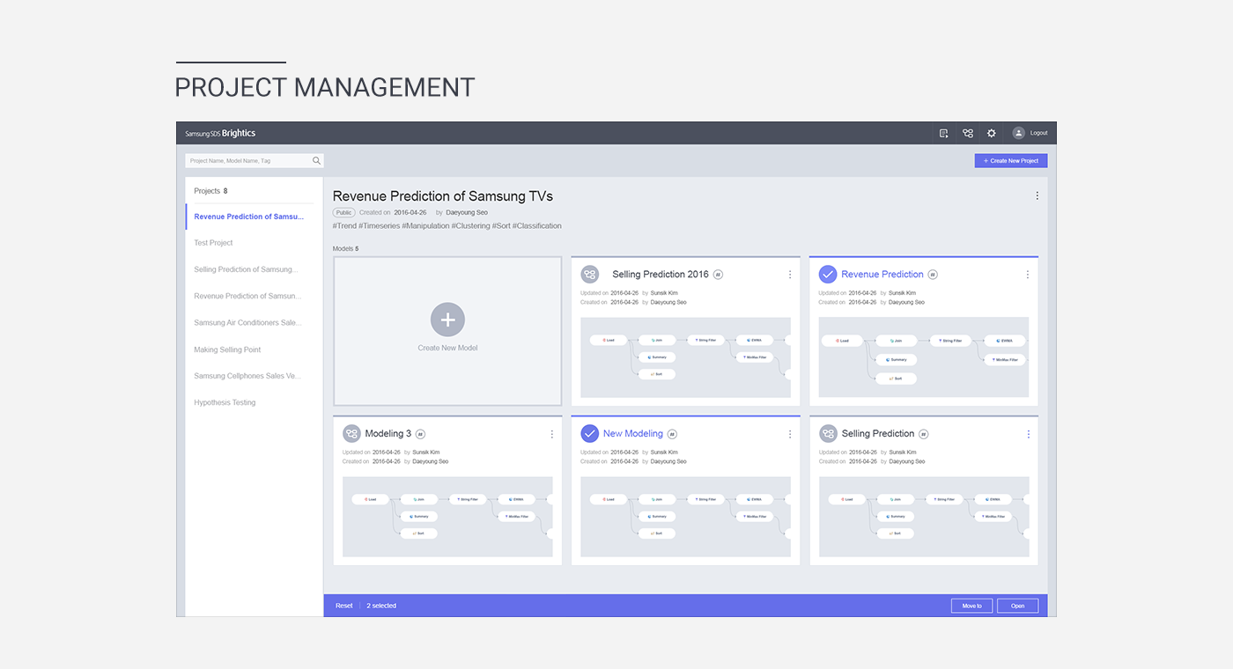
Task: Open kebab menu on Modeling 3 card
Action: click(552, 434)
